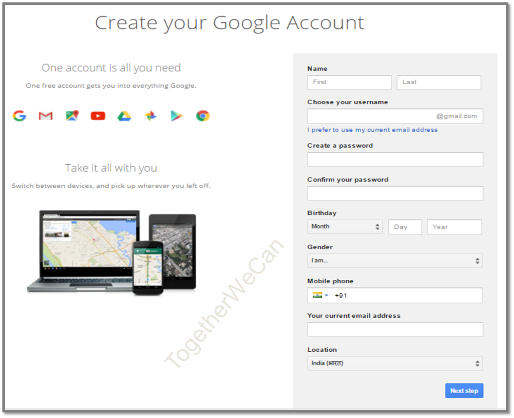Click the current email address field
514x418 pixels.
point(395,329)
